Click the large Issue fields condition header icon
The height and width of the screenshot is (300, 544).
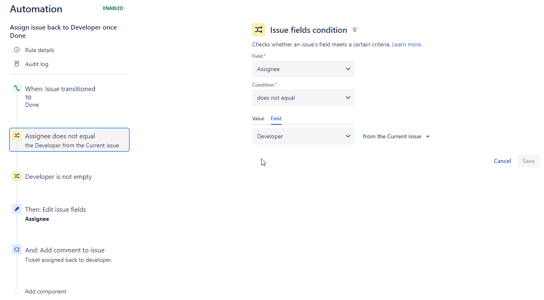[x=259, y=30]
